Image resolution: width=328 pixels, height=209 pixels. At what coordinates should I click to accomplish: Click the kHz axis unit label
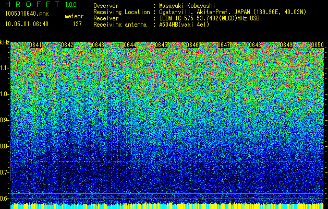click(5, 42)
